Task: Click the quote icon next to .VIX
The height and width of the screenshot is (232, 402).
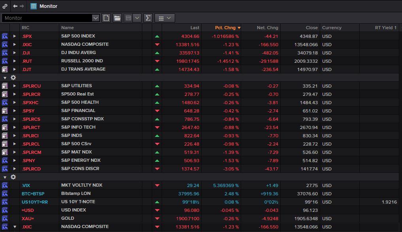Action: tap(4, 185)
